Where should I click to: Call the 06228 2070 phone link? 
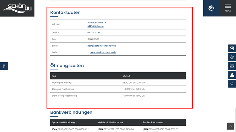(93, 32)
